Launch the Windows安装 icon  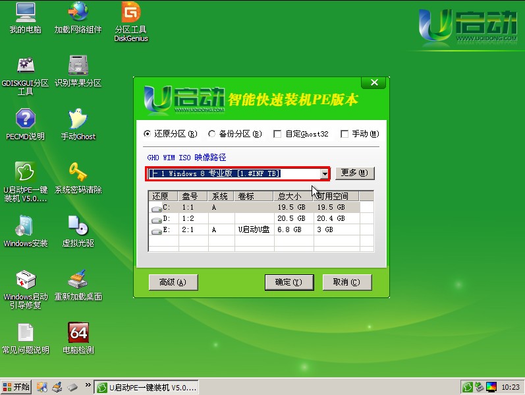tap(26, 231)
